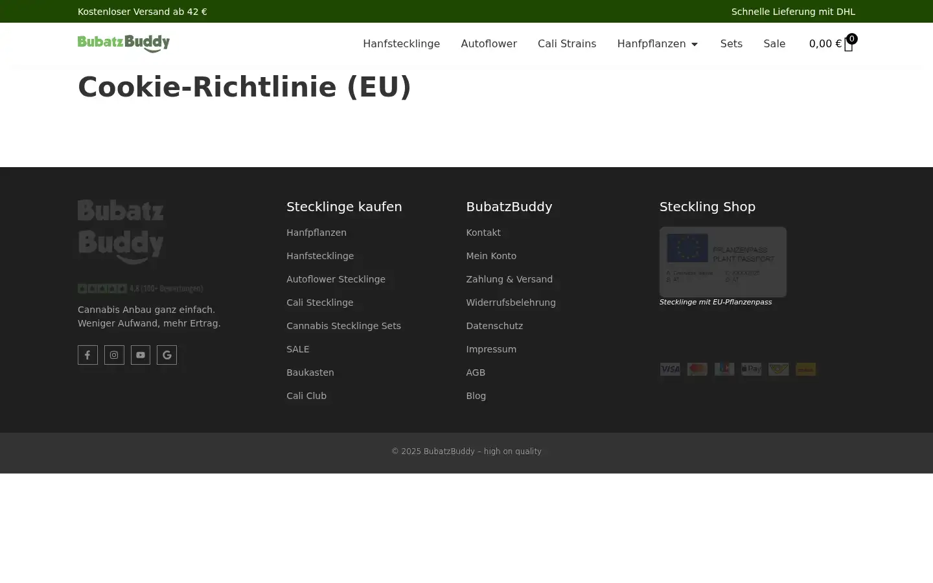Viewport: 933px width, 583px height.
Task: Open the Mein Konto footer link
Action: click(491, 256)
